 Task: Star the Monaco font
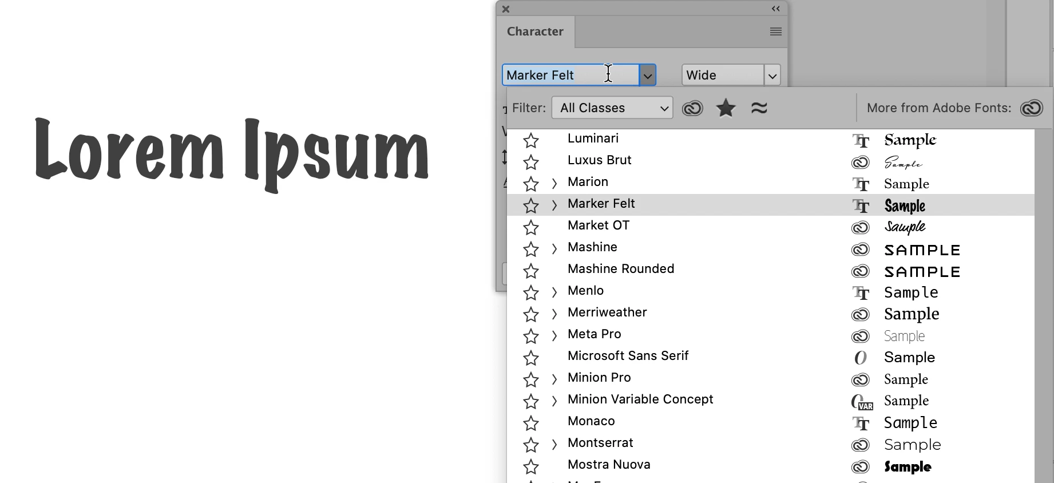[531, 423]
